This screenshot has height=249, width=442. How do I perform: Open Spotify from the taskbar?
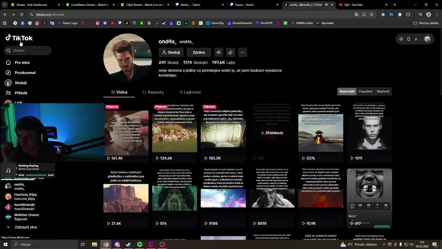[140, 245]
